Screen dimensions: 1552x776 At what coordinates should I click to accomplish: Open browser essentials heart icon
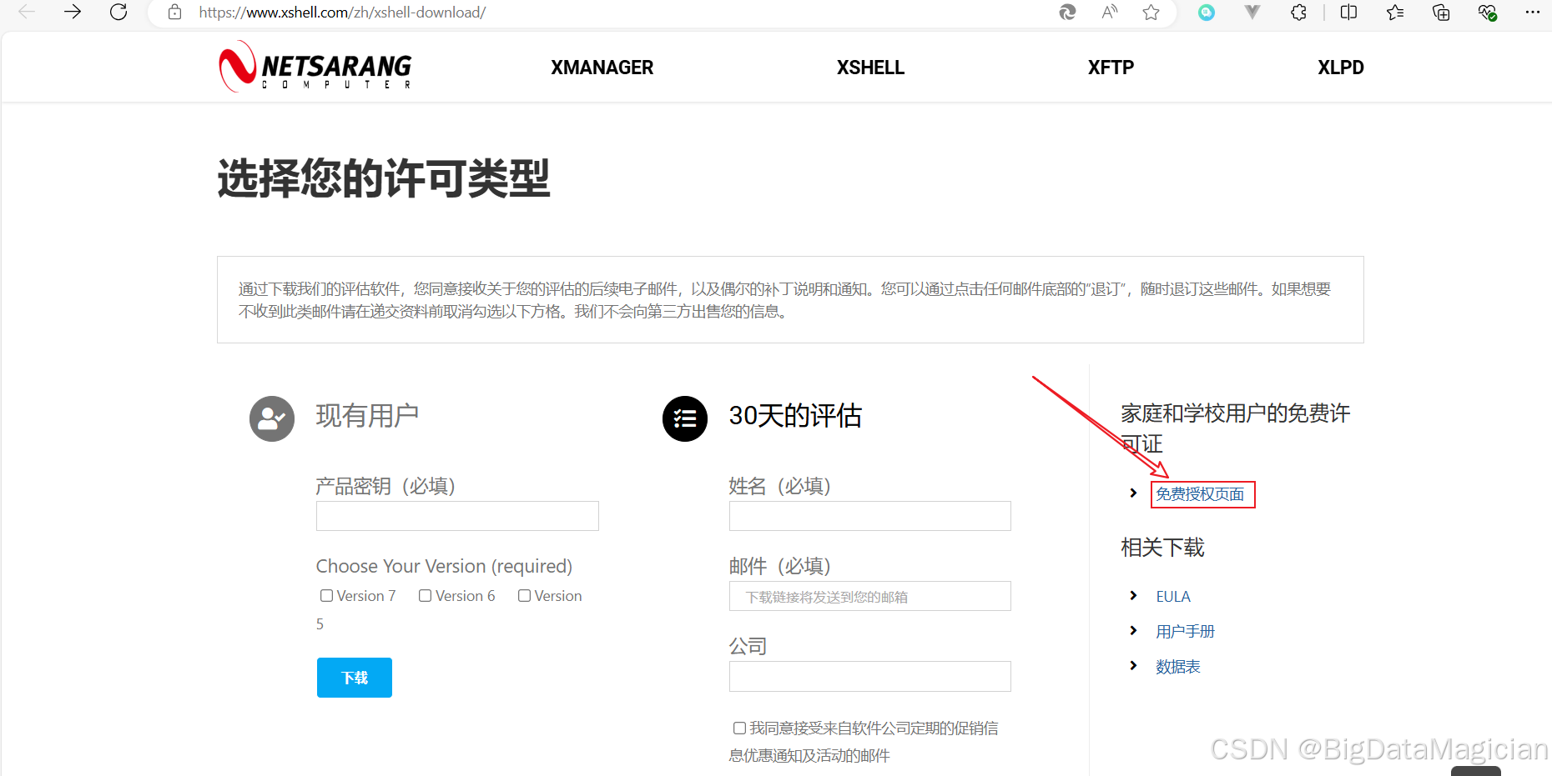[1487, 12]
